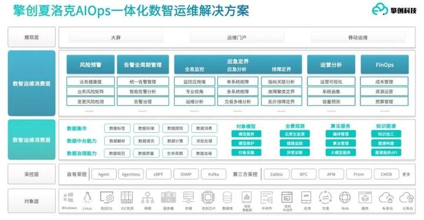Select the 流批处理 chip

204,141
